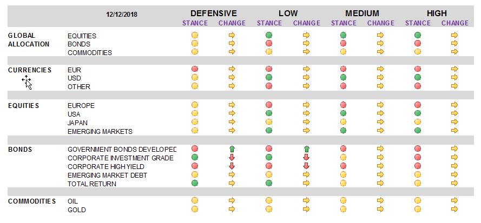This screenshot has height=223, width=481.
Task: Click the EMERGING MARKETS row label
Action: coord(100,131)
